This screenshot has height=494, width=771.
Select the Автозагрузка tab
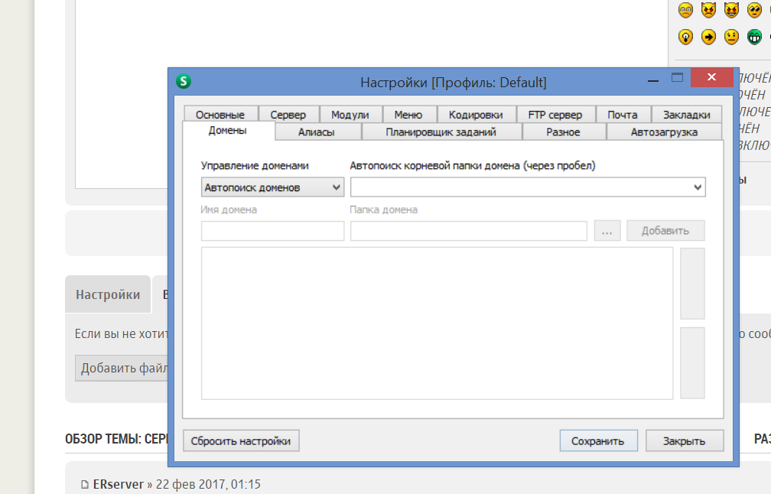663,132
